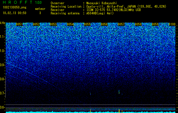Click the 0059 time marker

click(x=155, y=24)
